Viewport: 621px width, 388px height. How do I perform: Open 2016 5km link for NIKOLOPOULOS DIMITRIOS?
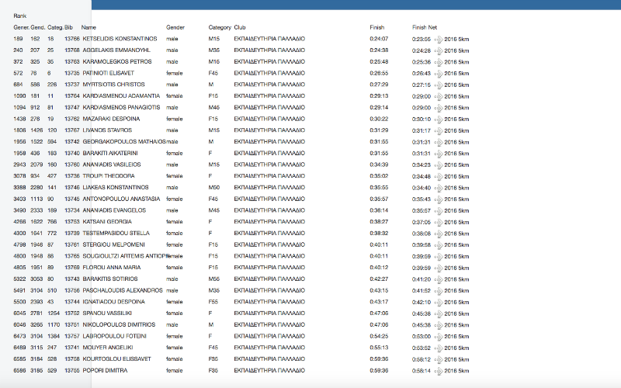click(456, 325)
